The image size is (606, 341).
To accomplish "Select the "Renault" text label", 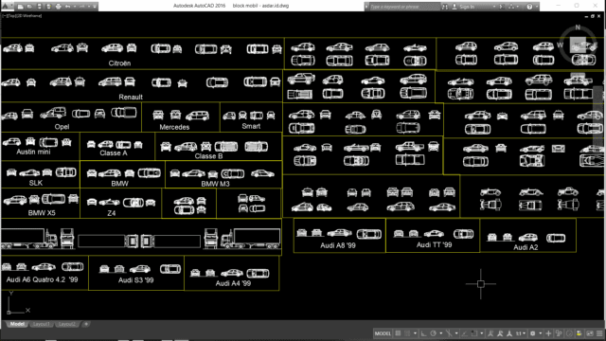I will click(x=131, y=97).
